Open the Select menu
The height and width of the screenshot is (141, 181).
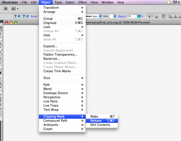coord(70,3)
